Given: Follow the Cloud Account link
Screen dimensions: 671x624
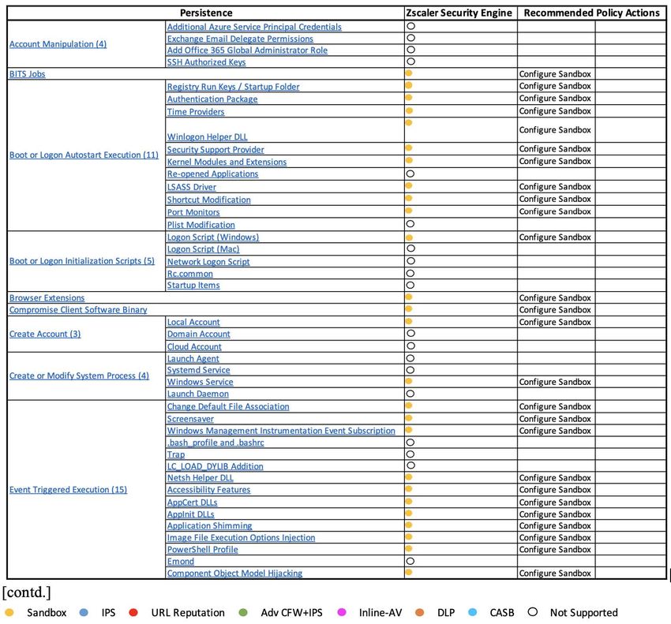Looking at the screenshot, I should point(194,347).
